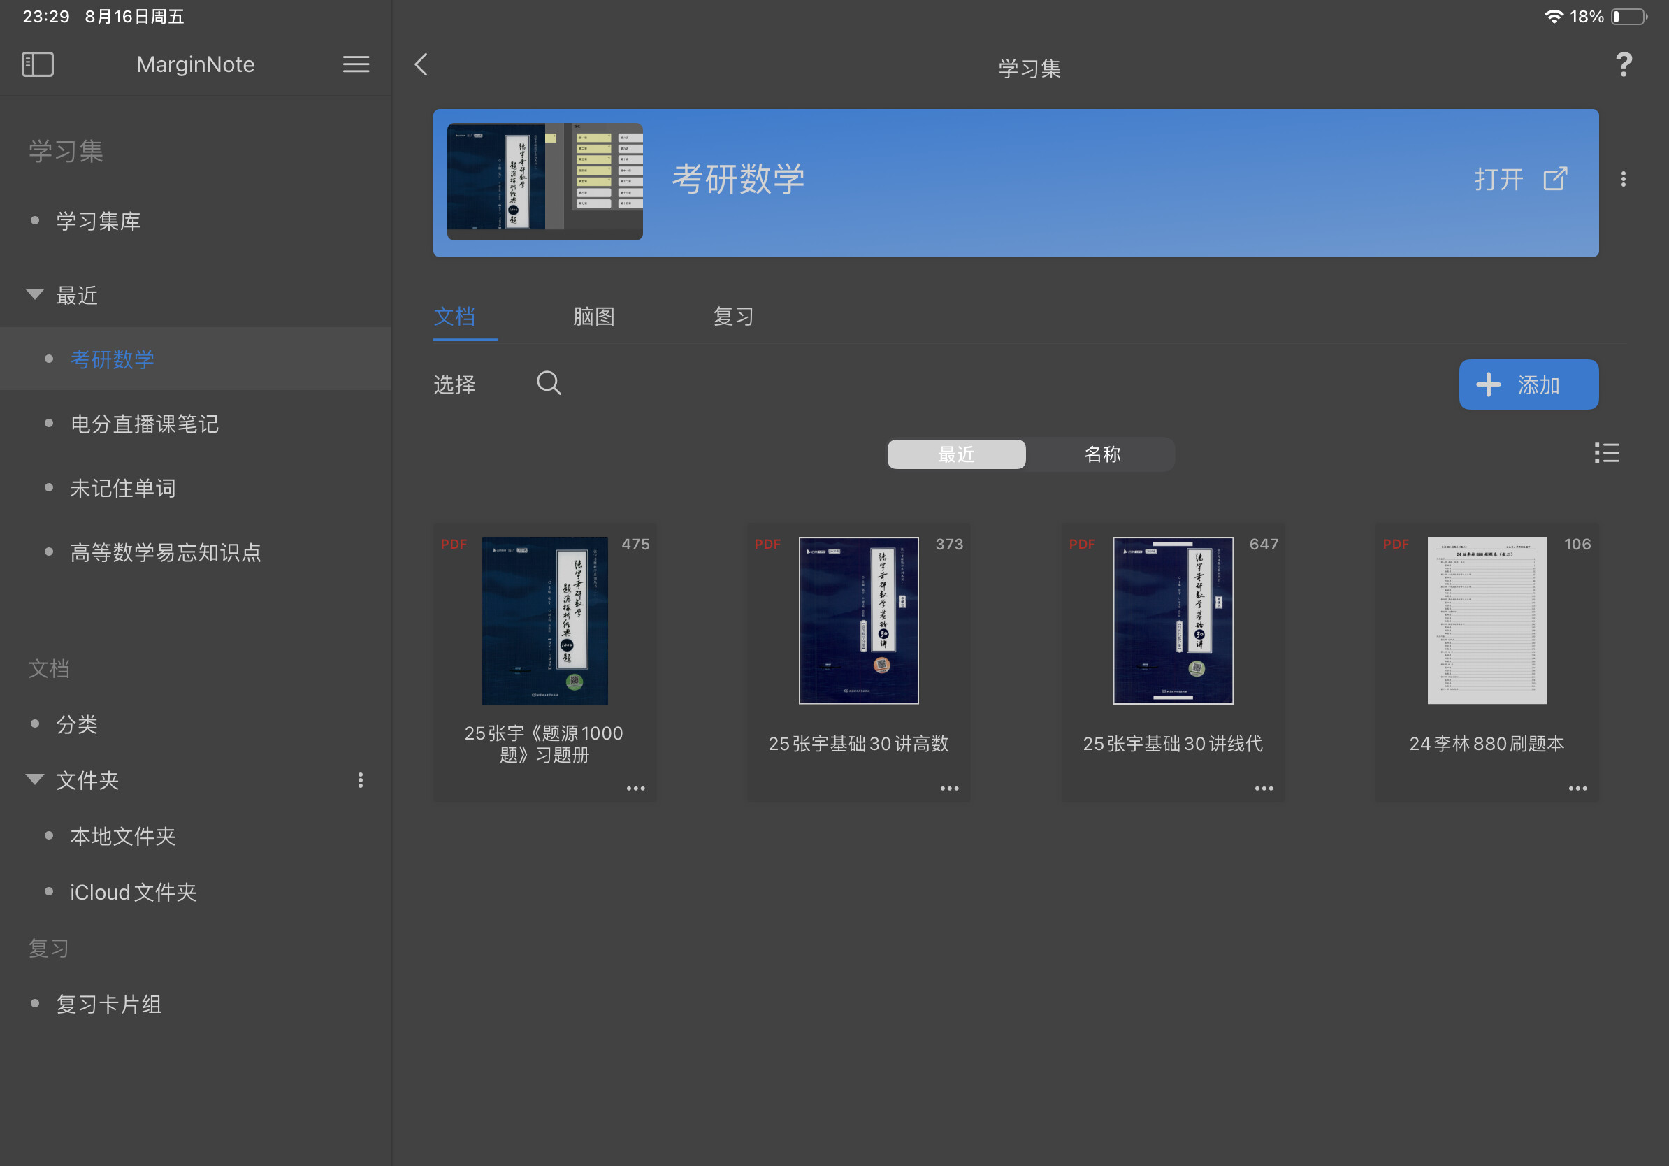The height and width of the screenshot is (1166, 1669).
Task: Open 学习集库 in the sidebar
Action: click(98, 221)
